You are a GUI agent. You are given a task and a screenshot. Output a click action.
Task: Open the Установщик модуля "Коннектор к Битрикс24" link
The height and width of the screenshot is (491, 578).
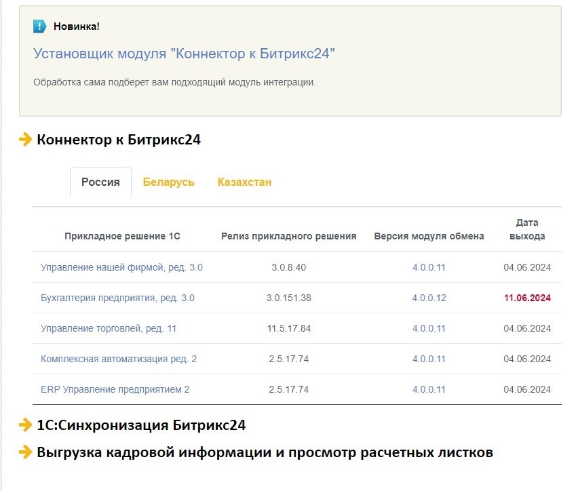pyautogui.click(x=184, y=54)
